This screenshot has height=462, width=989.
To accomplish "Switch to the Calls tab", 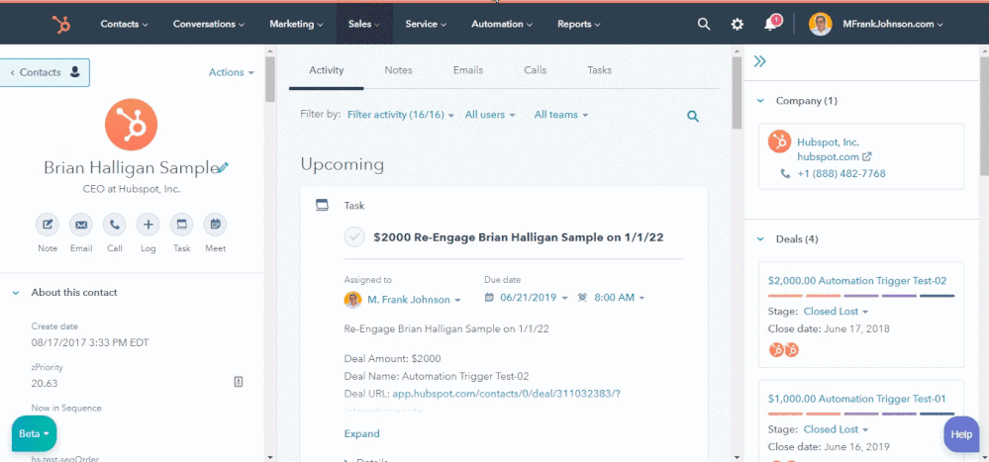I will [535, 70].
